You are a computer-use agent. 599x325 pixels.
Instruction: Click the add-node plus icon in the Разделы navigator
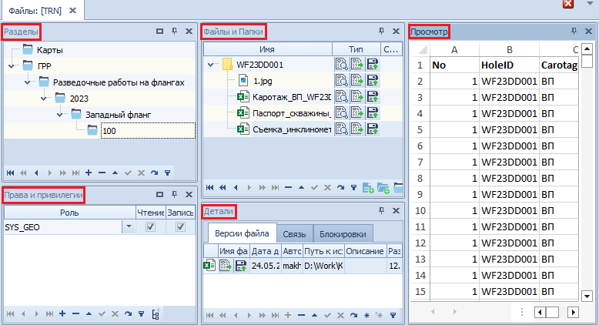click(89, 173)
